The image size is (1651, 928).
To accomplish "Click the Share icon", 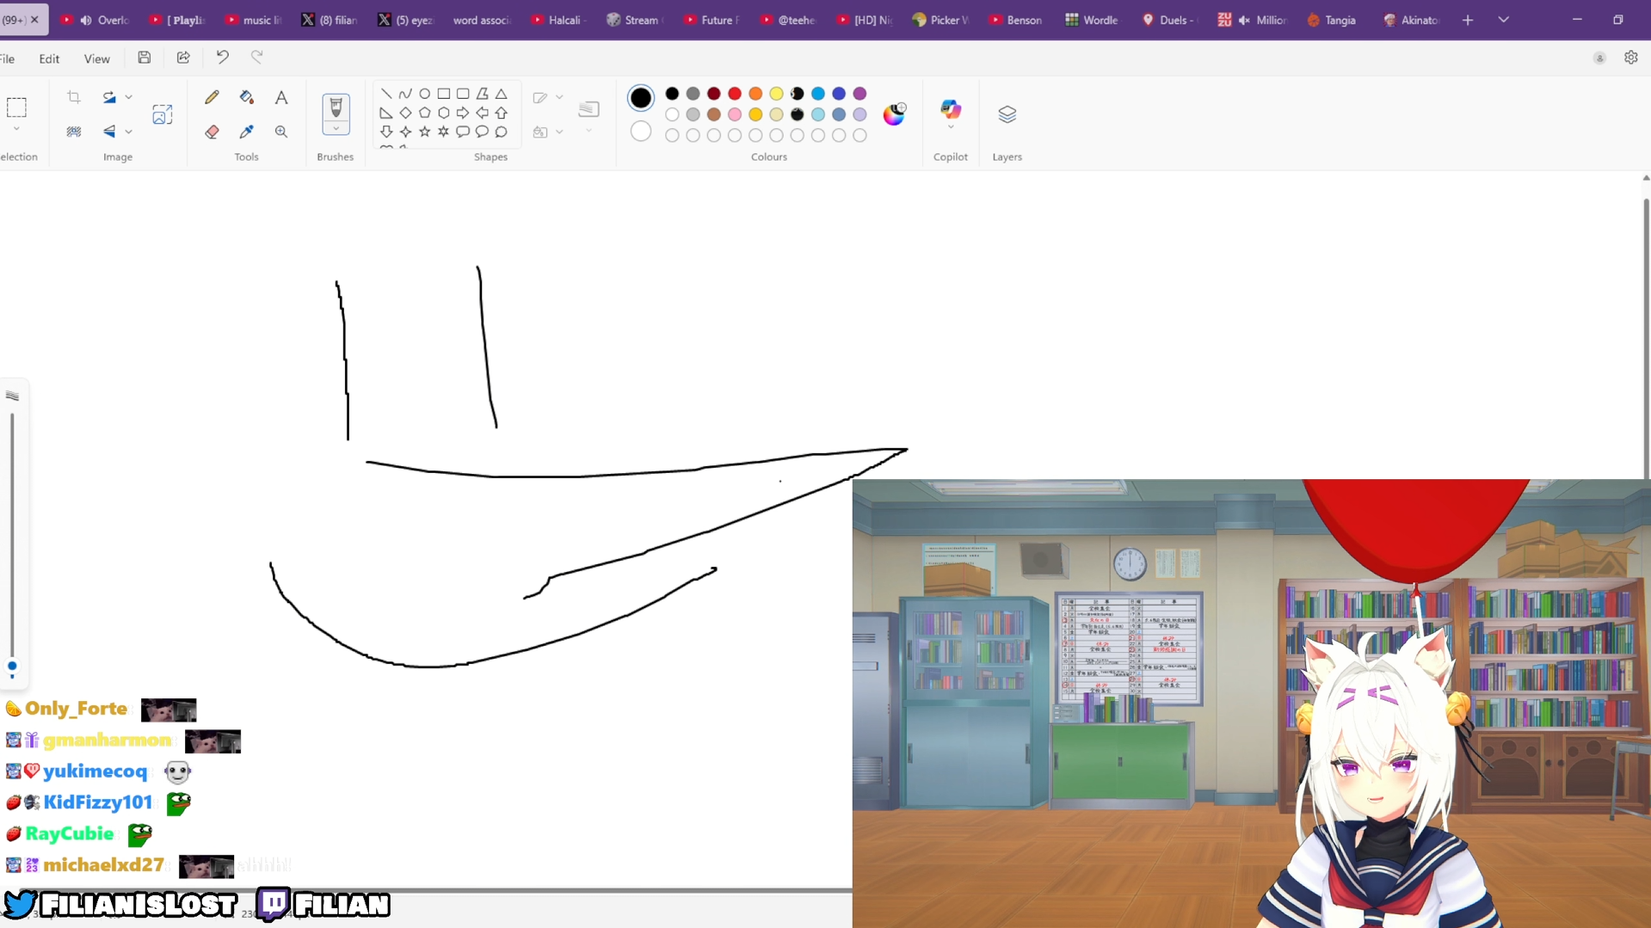I will point(183,58).
